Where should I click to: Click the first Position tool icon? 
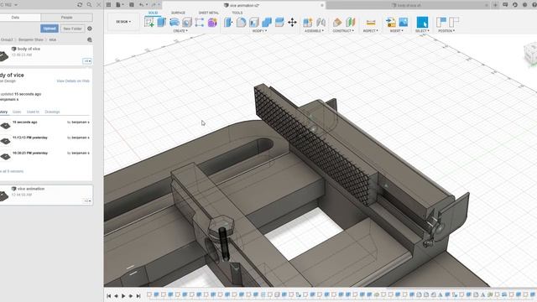click(441, 23)
